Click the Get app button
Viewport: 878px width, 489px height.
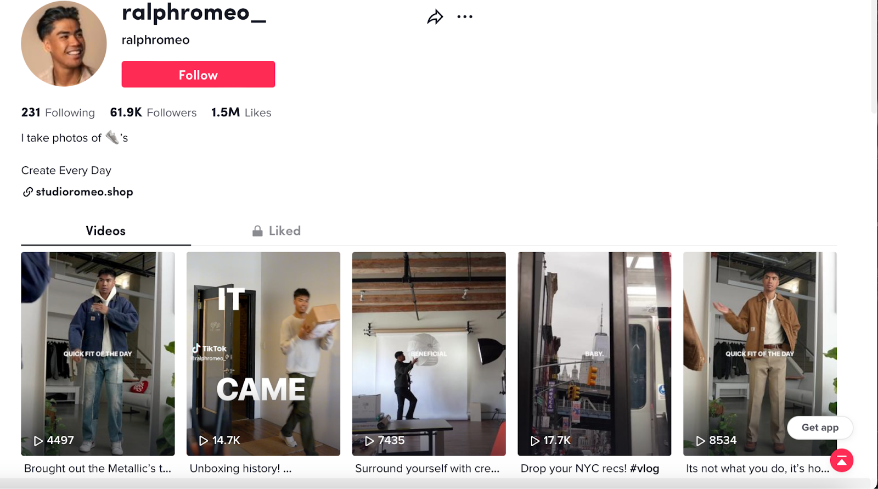(820, 428)
